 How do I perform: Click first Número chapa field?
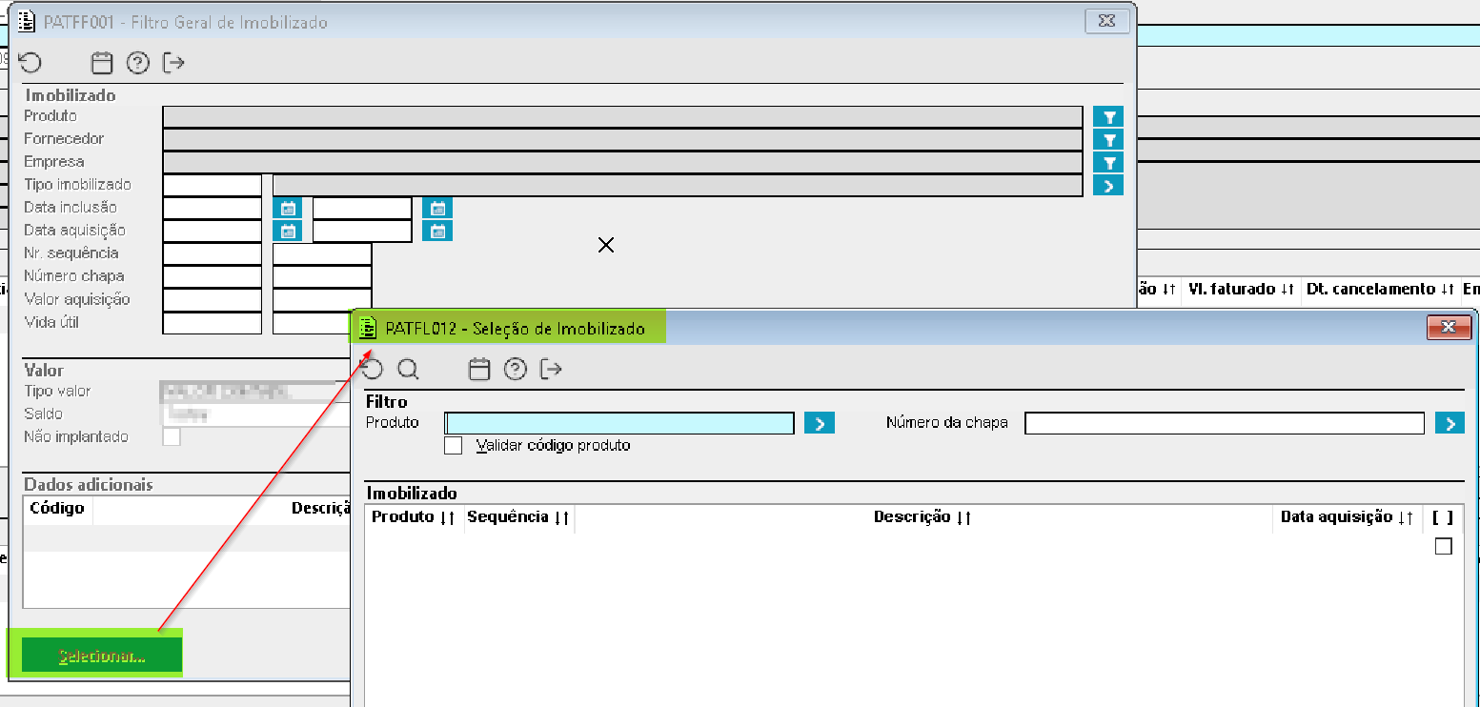213,276
